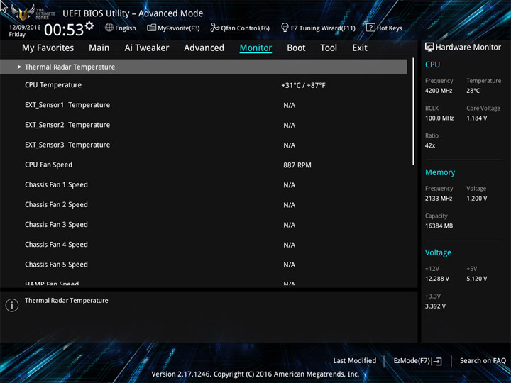The height and width of the screenshot is (383, 511).
Task: Open Search on FAQ
Action: tap(483, 361)
